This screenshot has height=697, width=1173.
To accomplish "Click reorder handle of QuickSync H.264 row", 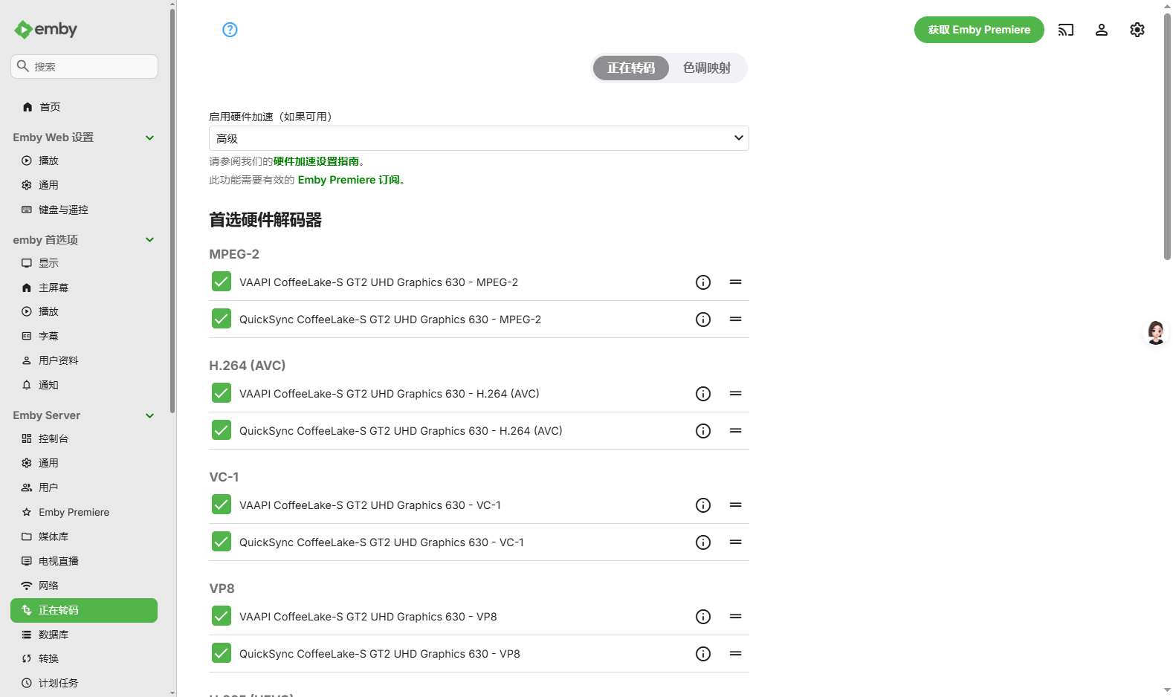I will coord(736,431).
